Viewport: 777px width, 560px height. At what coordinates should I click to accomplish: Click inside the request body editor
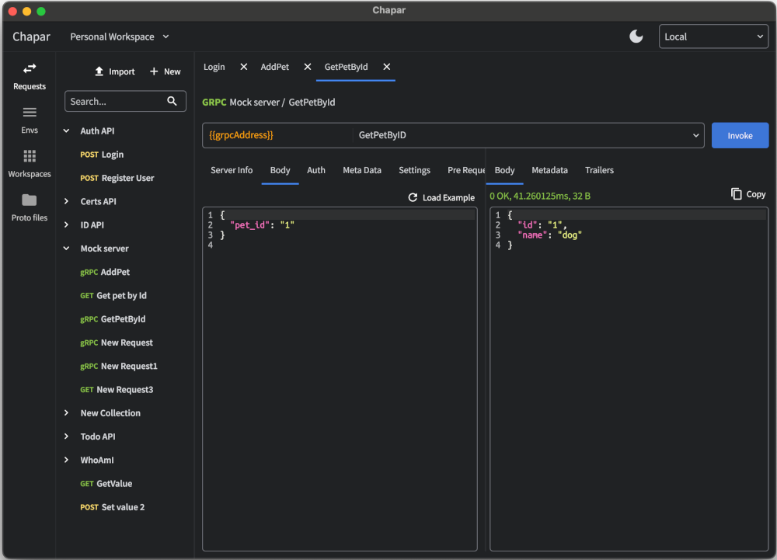point(340,379)
